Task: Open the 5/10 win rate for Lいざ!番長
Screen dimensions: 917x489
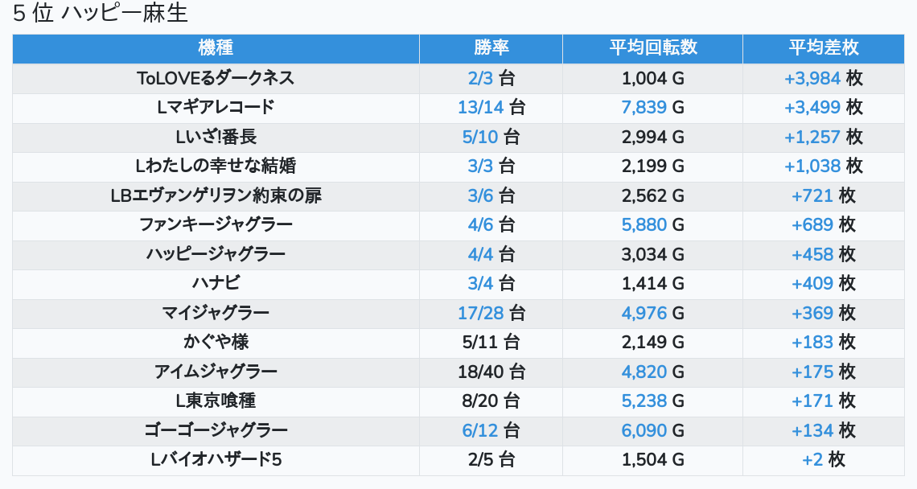Action: 480,137
